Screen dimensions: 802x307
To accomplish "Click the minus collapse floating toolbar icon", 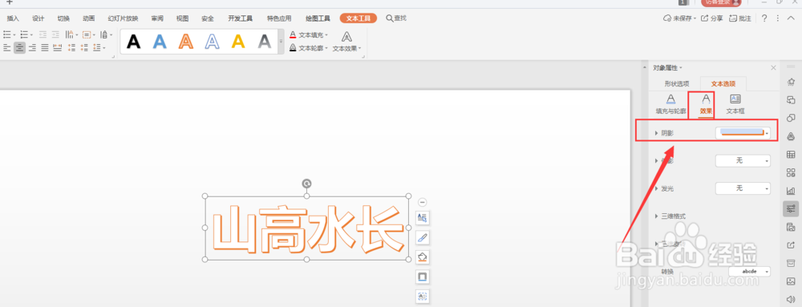I will pos(422,202).
